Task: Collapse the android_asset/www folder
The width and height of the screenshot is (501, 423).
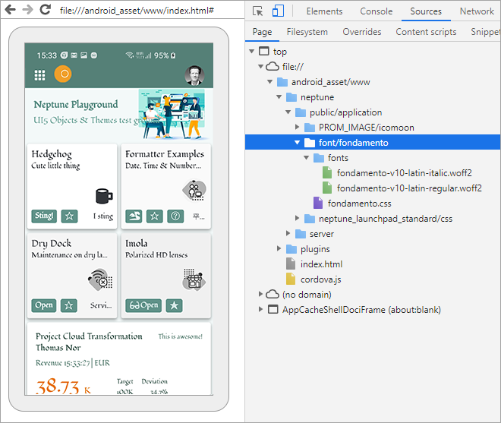Action: [270, 82]
